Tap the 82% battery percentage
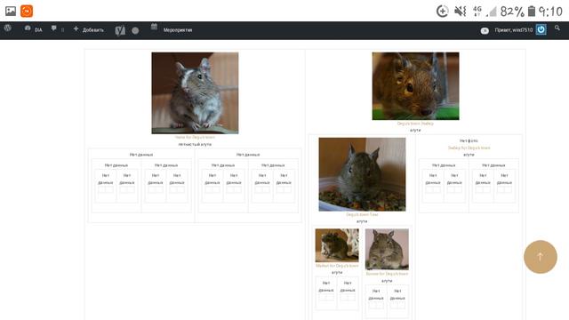This screenshot has width=569, height=320. point(512,12)
